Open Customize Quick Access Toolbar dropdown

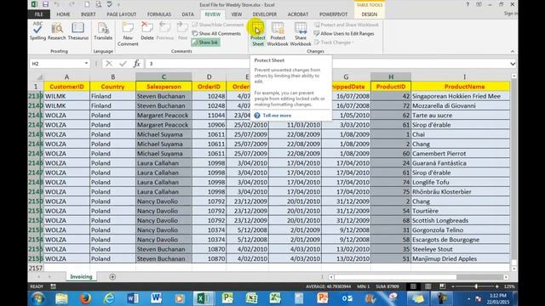[x=119, y=5]
